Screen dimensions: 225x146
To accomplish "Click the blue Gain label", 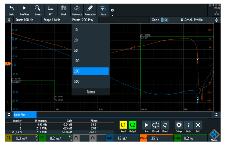I will pos(110,138).
